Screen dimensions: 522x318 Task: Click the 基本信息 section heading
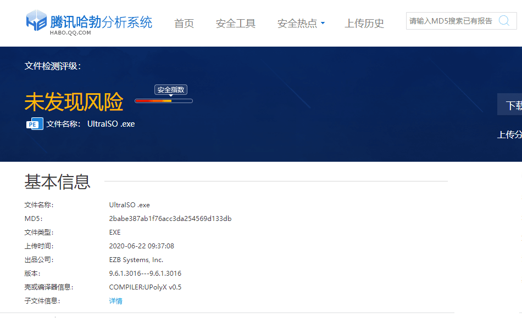coord(57,182)
